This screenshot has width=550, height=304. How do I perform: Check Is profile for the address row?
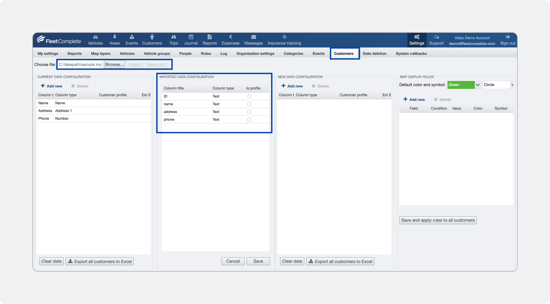pos(249,112)
